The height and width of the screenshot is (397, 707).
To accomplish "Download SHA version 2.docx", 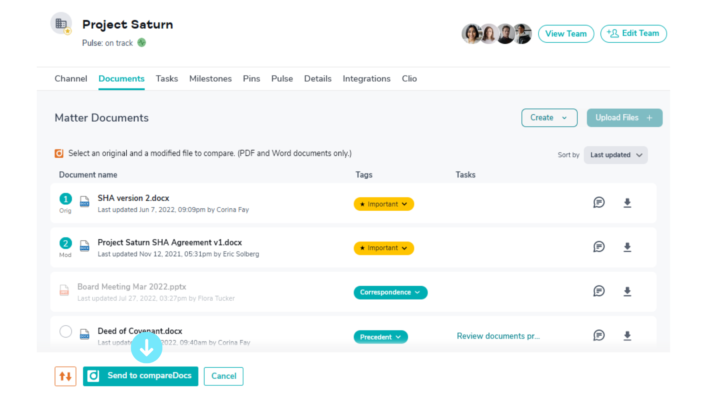I will (627, 203).
